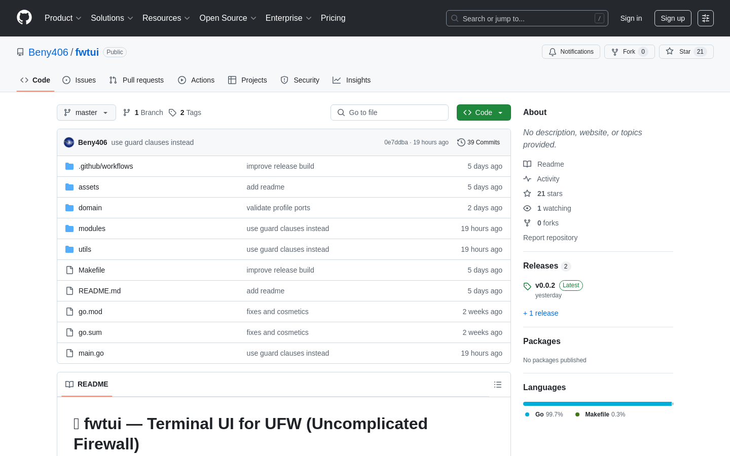Open the command palette icon in header
This screenshot has height=456, width=730.
(x=706, y=18)
